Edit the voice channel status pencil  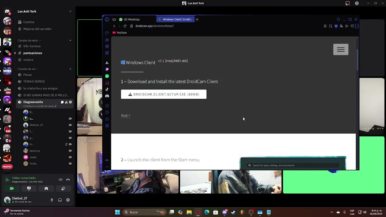point(55,106)
